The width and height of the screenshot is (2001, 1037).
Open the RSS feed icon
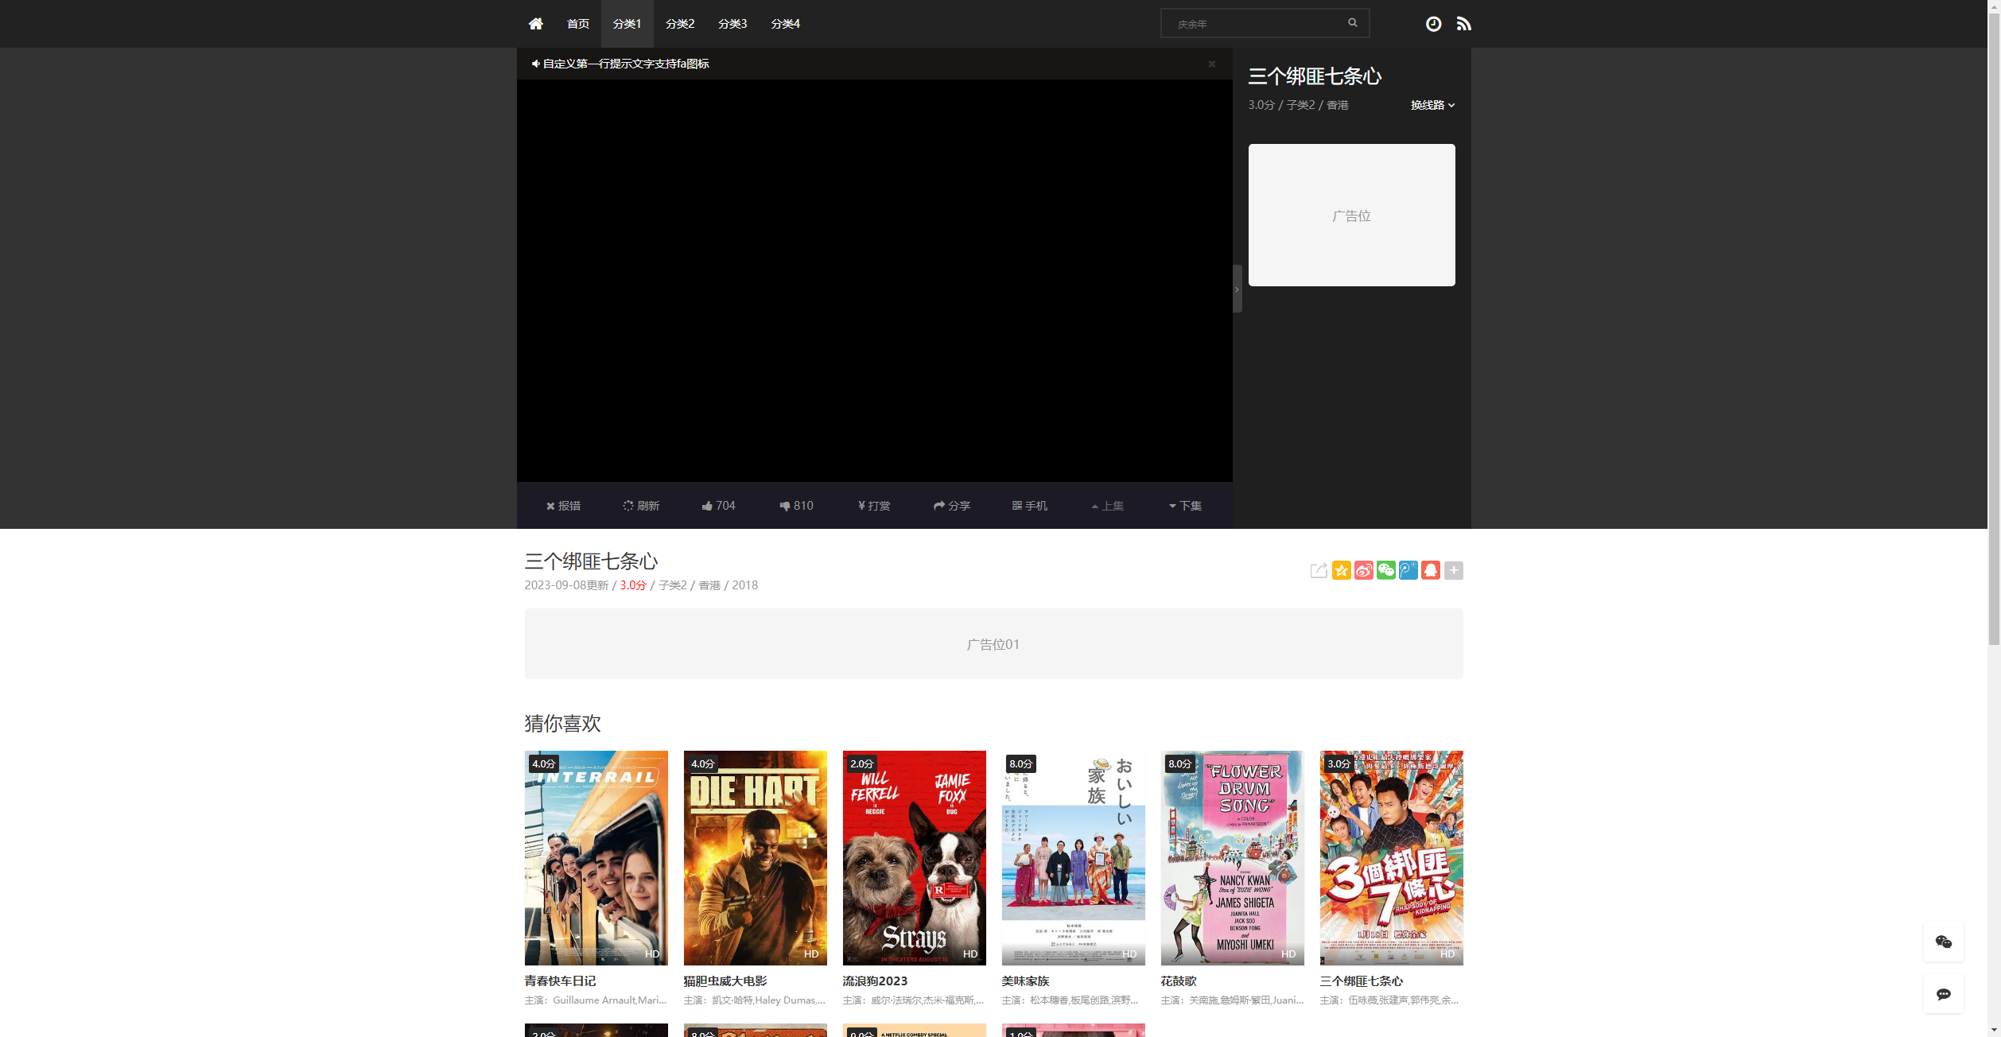(1463, 24)
